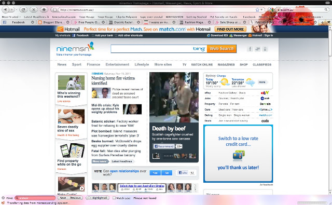Viewport: 332px width, 205px height.
Task: Click the Facebook Recommend button
Action: click(x=164, y=146)
